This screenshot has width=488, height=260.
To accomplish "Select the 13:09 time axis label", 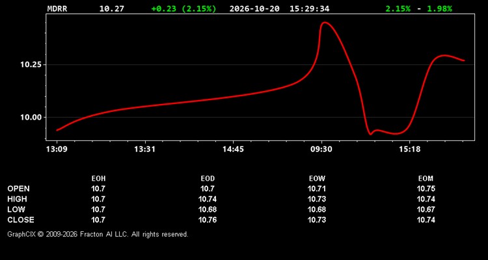I will click(57, 149).
